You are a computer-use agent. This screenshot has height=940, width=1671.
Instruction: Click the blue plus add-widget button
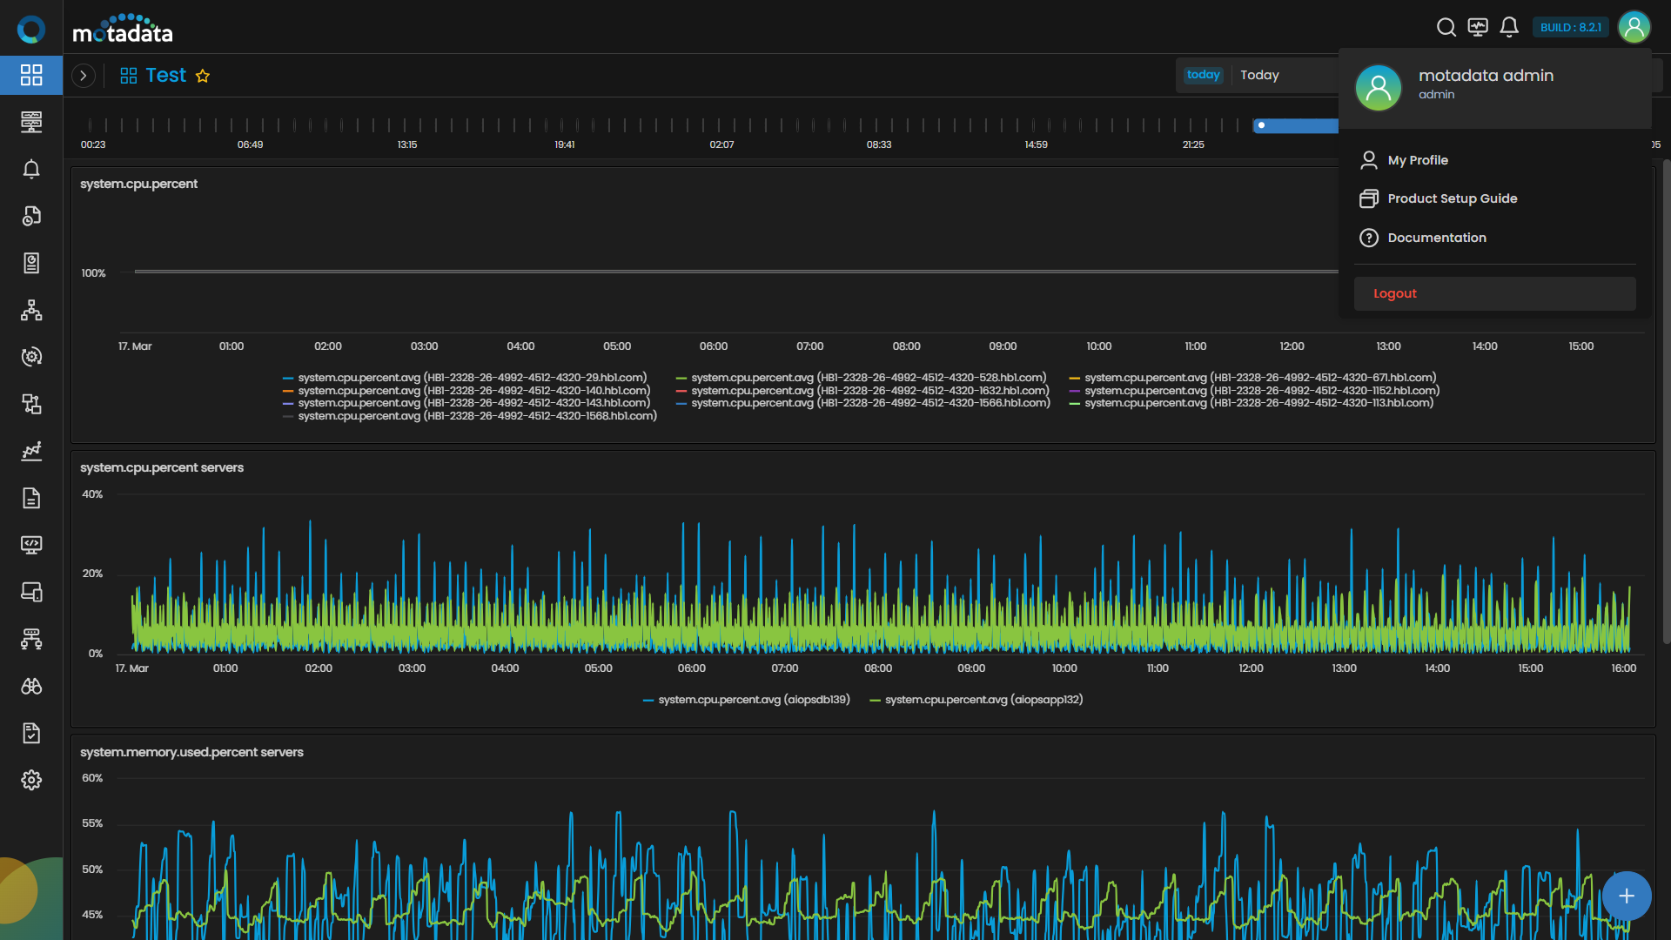pos(1626,896)
